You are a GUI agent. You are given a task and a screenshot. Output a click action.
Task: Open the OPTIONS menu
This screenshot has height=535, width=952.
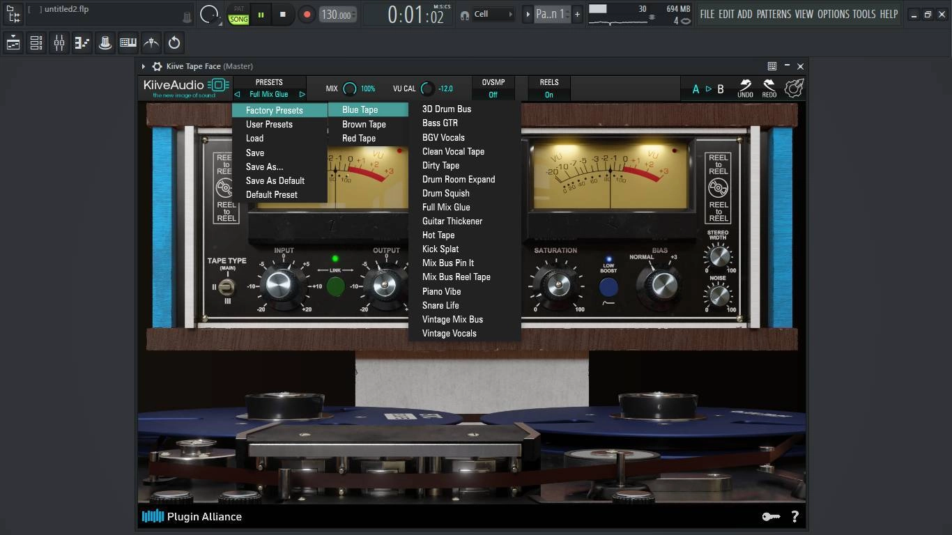tap(834, 14)
